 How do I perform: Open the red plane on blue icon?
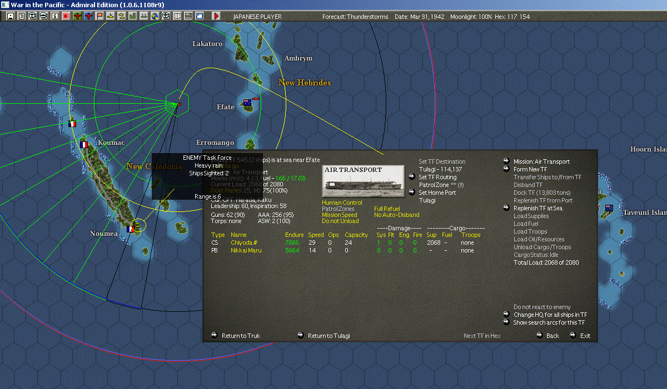[88, 16]
